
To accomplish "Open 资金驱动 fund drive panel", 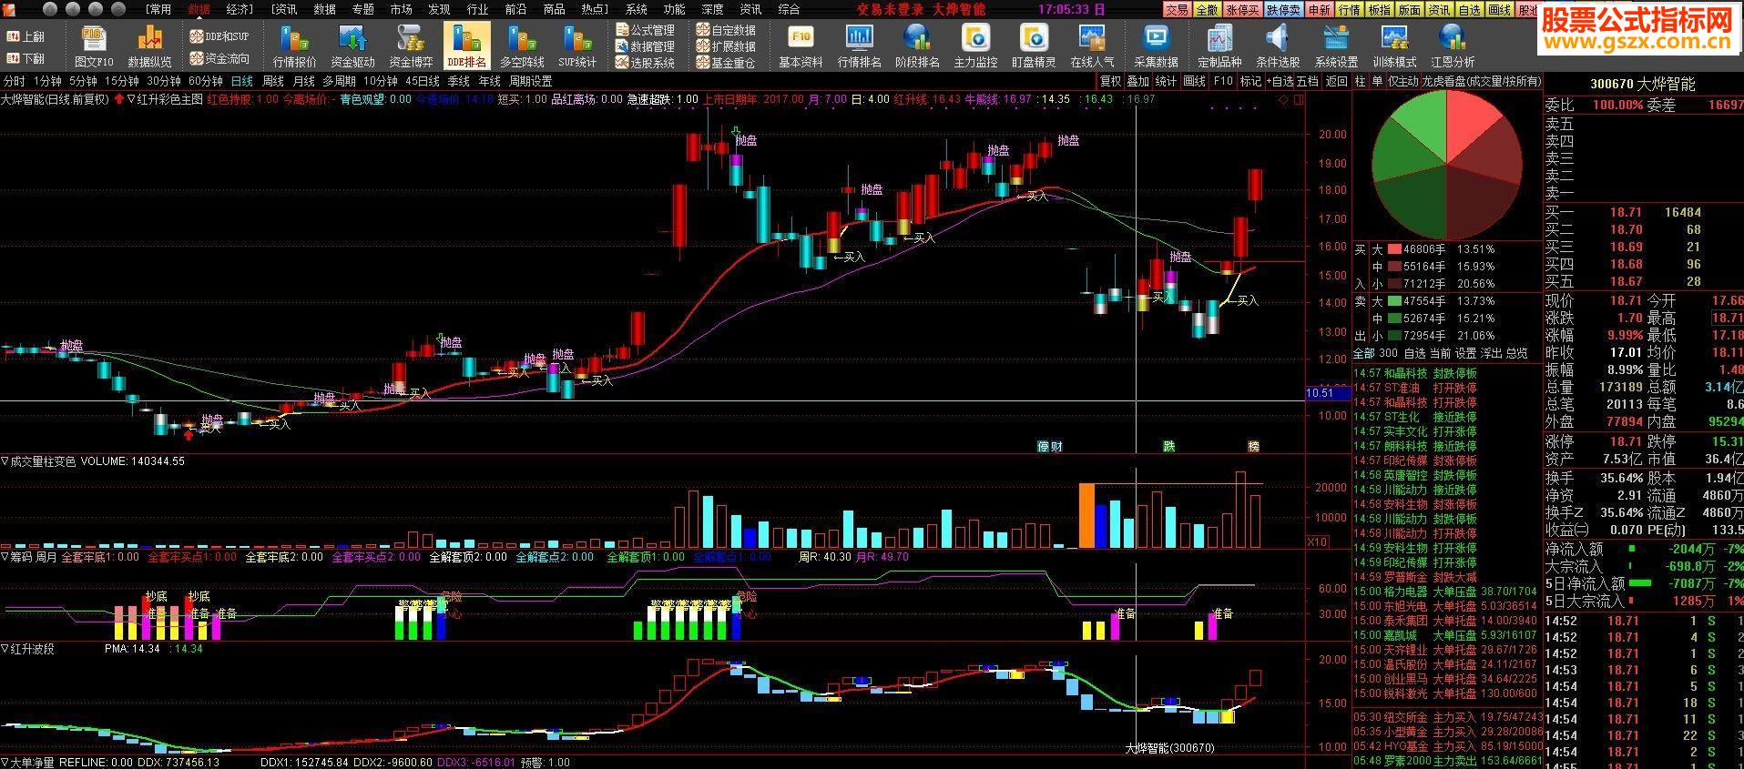I will coord(352,46).
